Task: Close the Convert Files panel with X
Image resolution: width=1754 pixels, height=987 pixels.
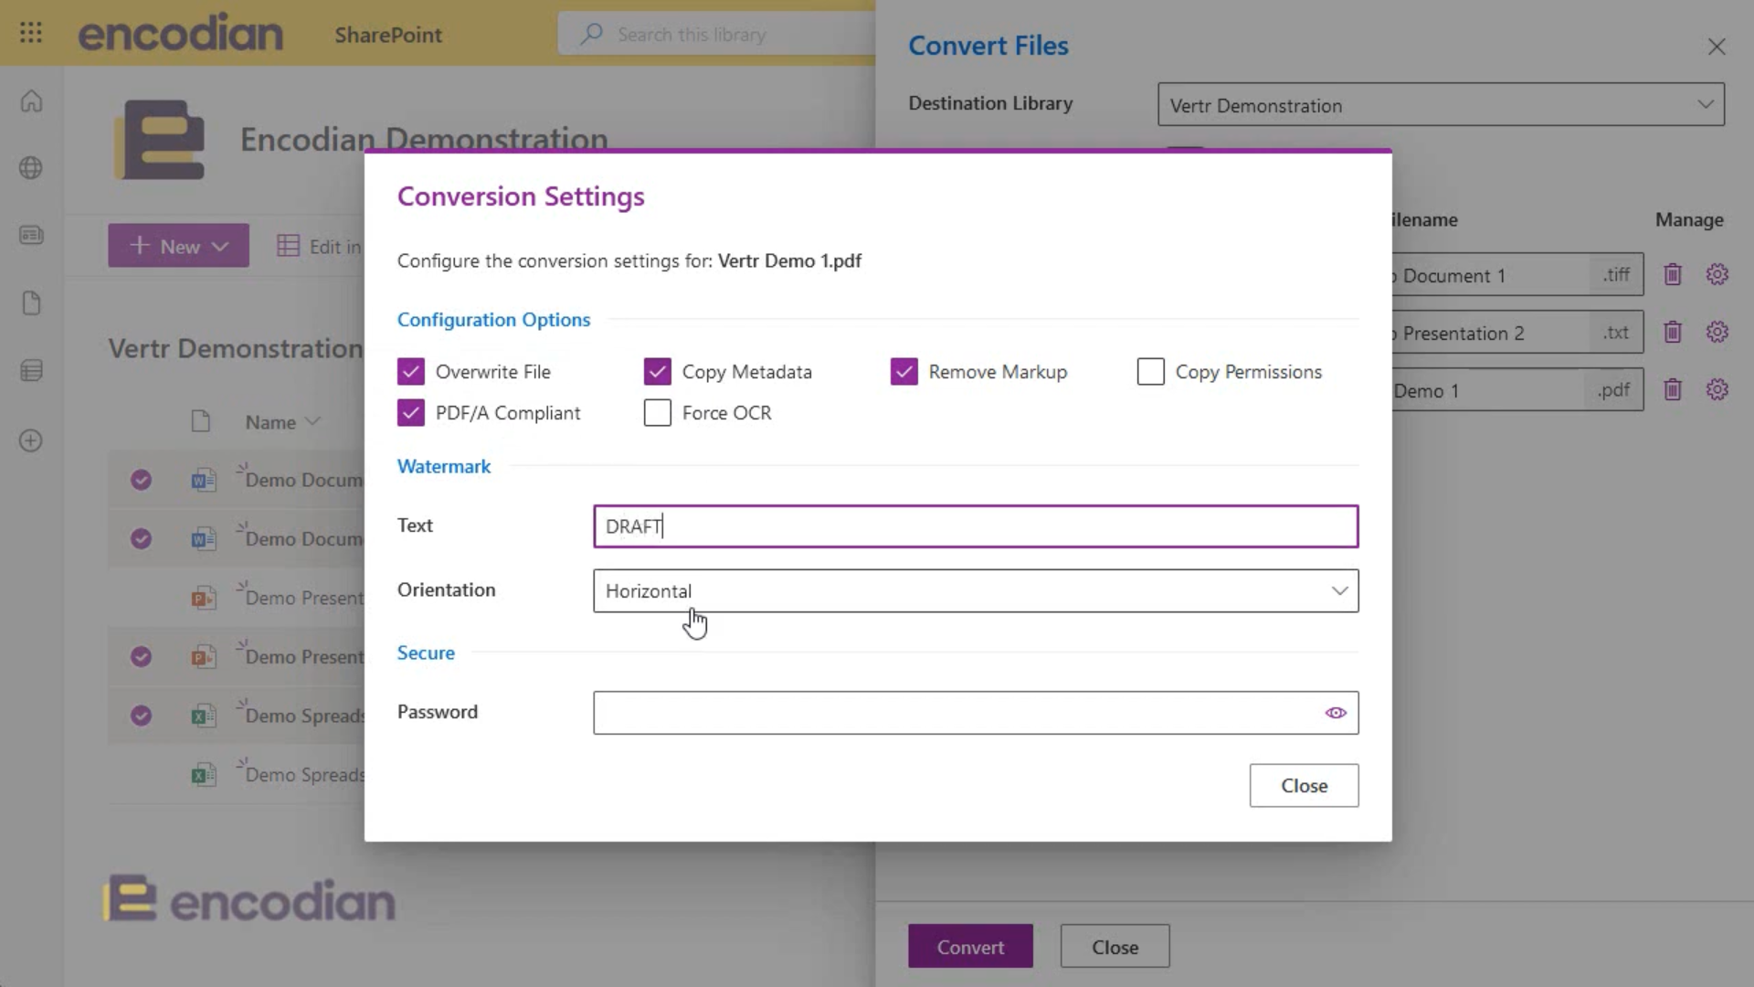Action: 1717,47
